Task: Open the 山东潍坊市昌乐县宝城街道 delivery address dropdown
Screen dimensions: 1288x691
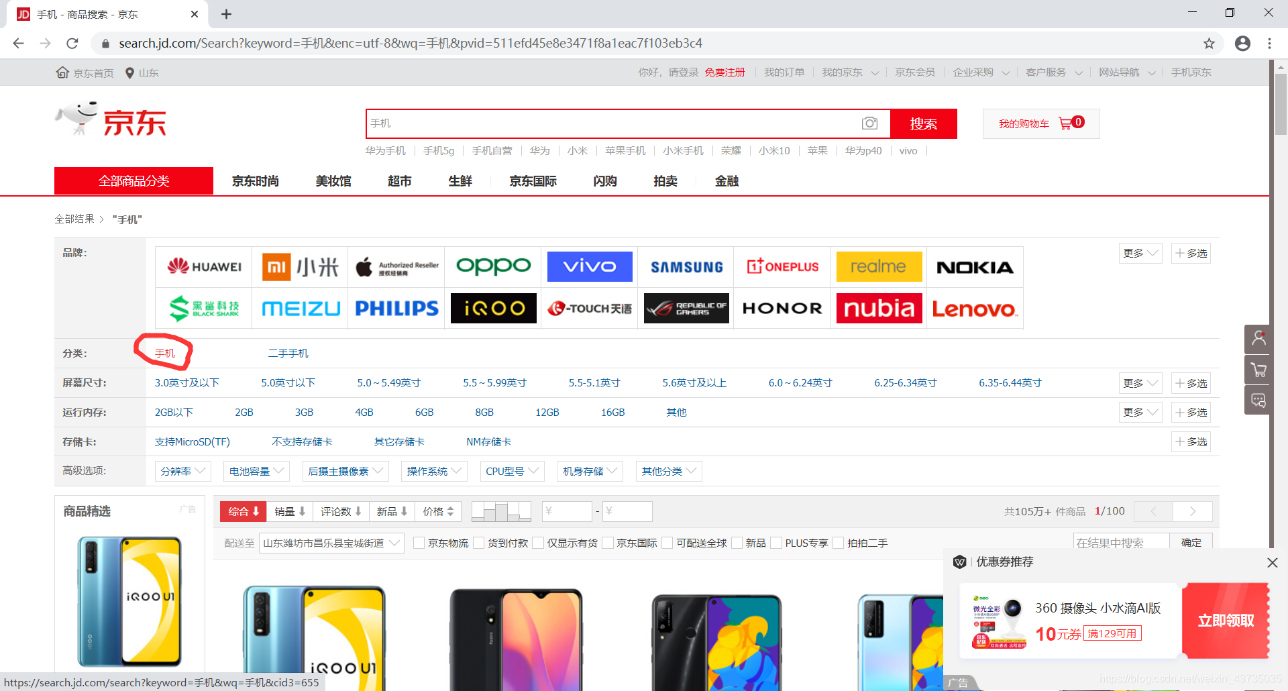Action: pyautogui.click(x=331, y=543)
